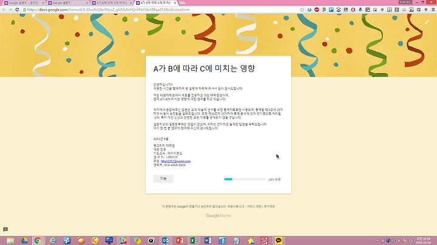Viewport: 437px width, 245px height.
Task: Click the 다음 (Next) button
Action: pyautogui.click(x=163, y=179)
